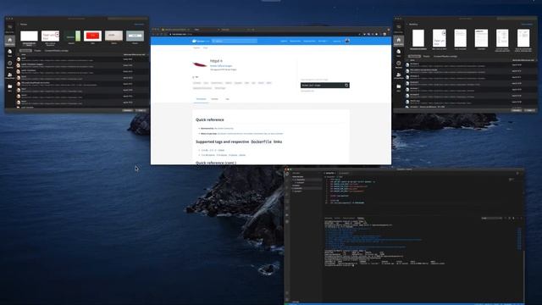Open the folder icon in Word sidebar

399,87
